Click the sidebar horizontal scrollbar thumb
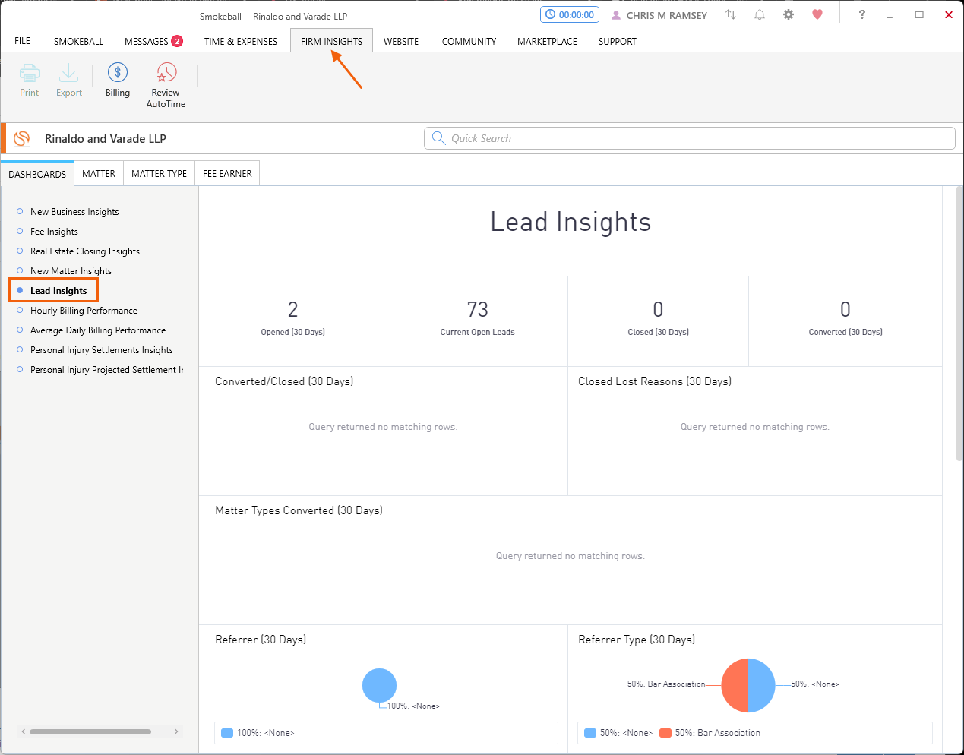Image resolution: width=964 pixels, height=755 pixels. point(90,731)
